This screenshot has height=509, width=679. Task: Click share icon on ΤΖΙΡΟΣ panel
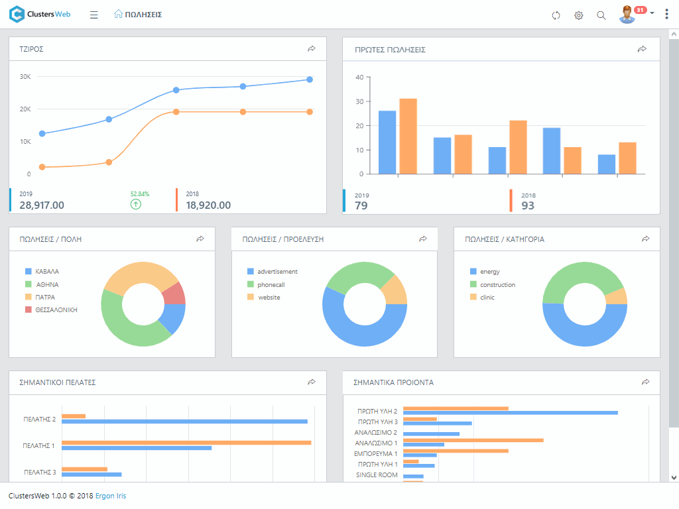click(312, 49)
